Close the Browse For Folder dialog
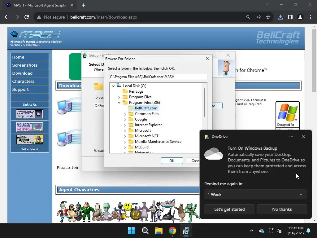This screenshot has height=238, width=317. coord(208,59)
